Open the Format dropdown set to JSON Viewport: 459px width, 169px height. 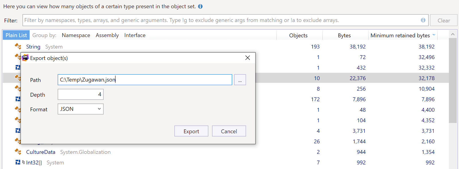pyautogui.click(x=80, y=109)
